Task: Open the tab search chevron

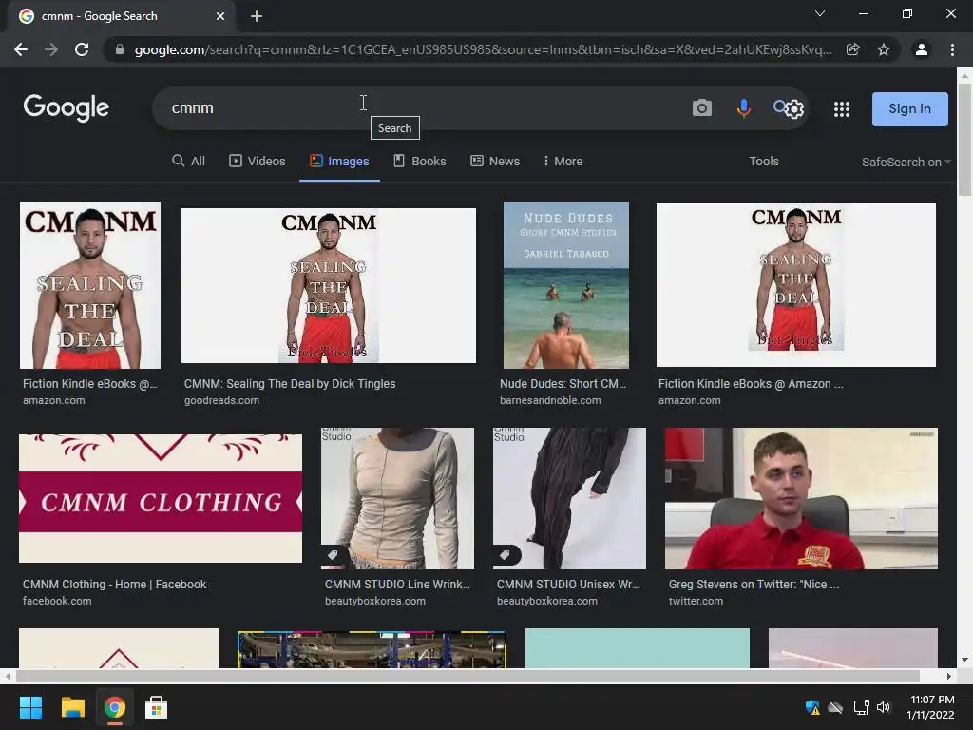Action: pyautogui.click(x=820, y=13)
